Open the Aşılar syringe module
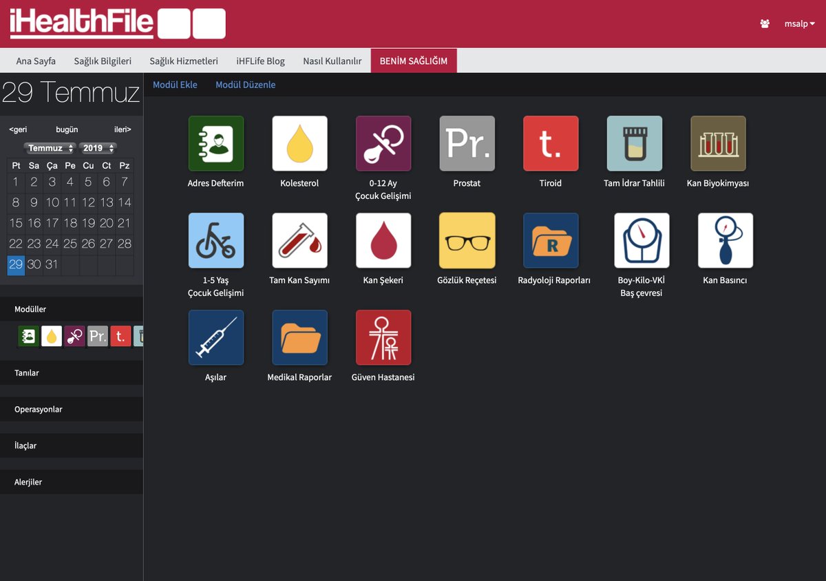Screen dimensions: 826x581 pos(216,337)
